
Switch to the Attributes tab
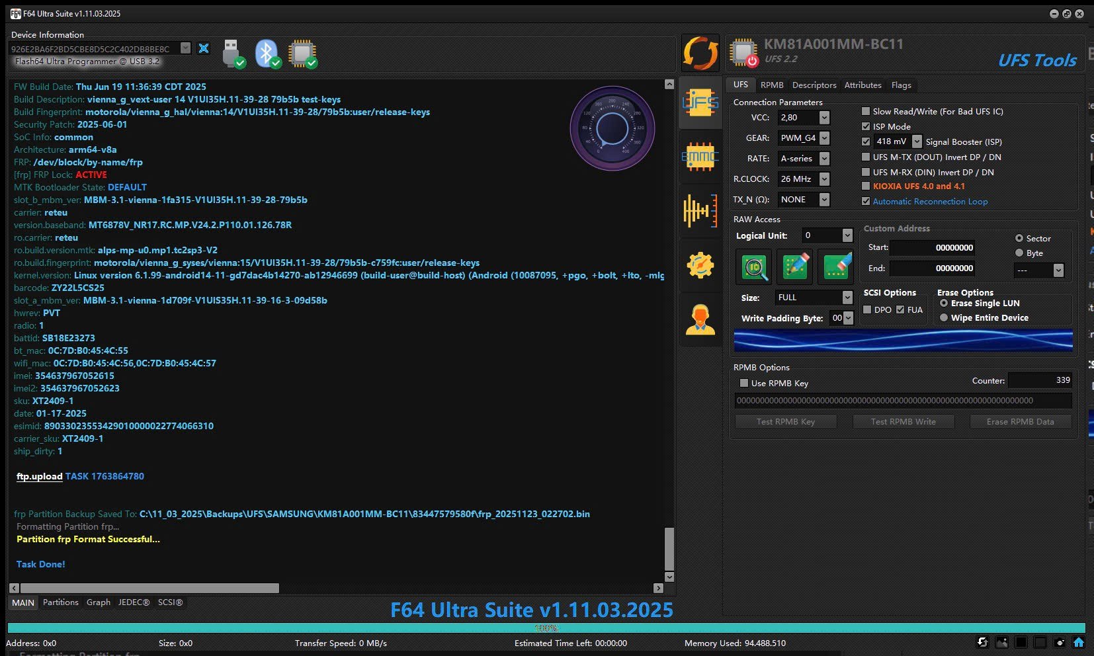coord(863,85)
